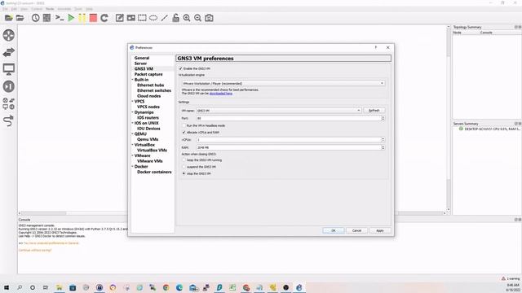
Task: Click the Preferences help question mark button
Action: (x=376, y=47)
